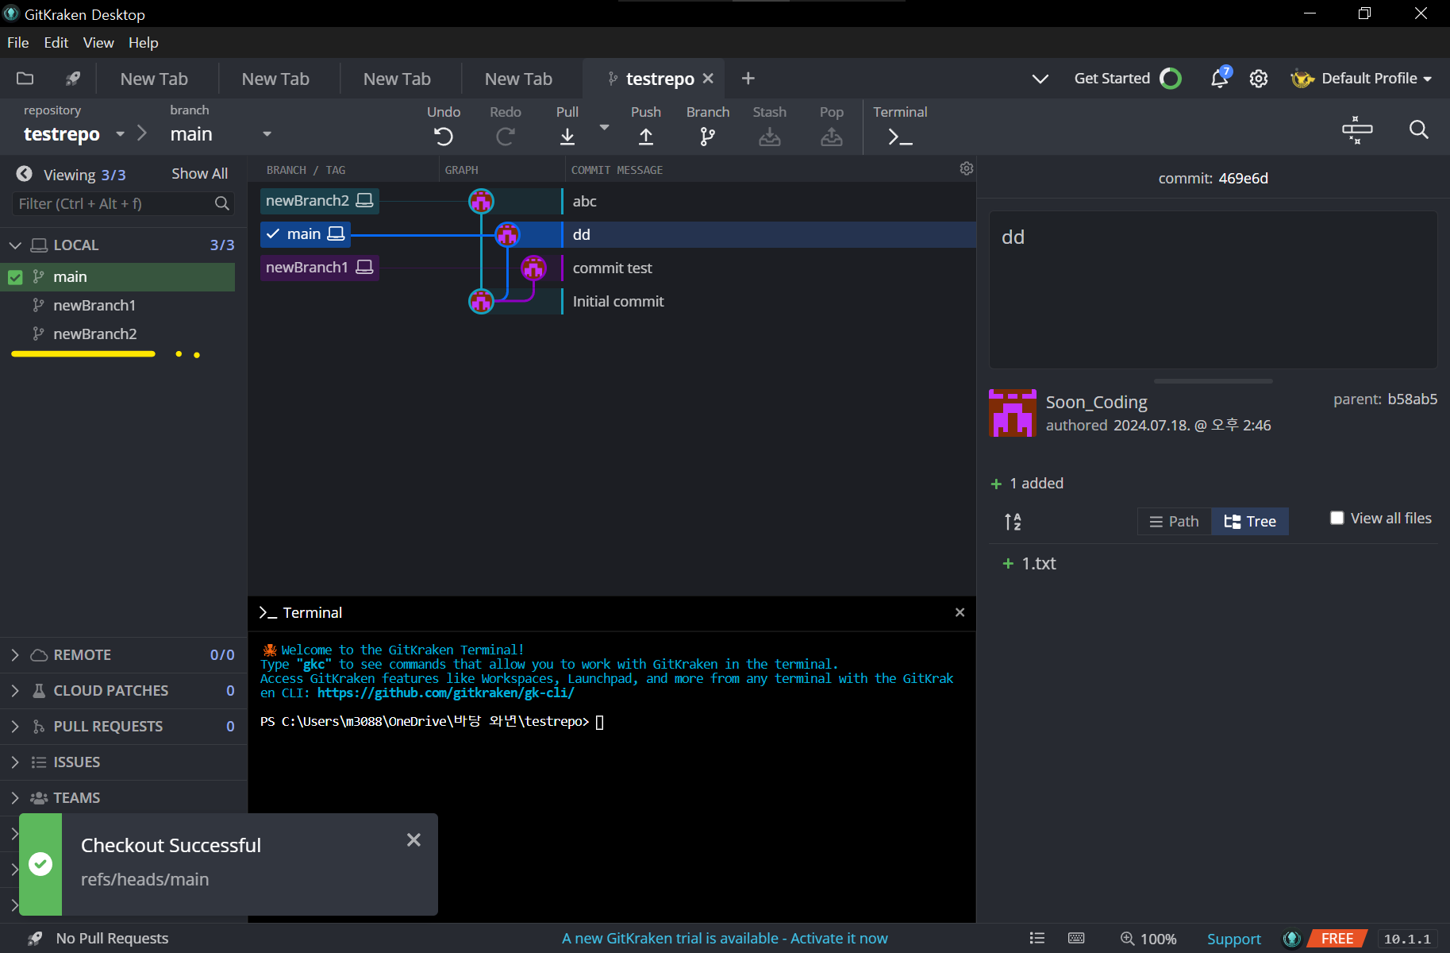Open the repository management folder icon
Screen dimensions: 1450x953
(25, 78)
